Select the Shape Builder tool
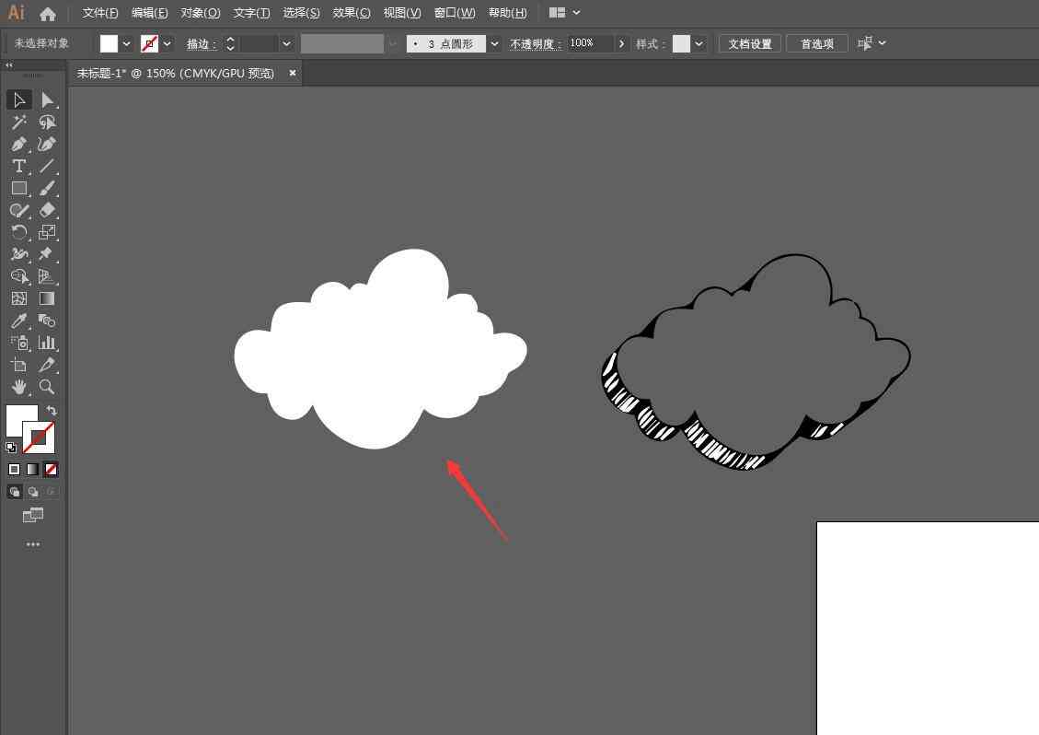Viewport: 1039px width, 735px height. 19,276
